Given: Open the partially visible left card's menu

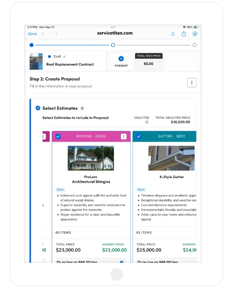Looking at the screenshot, I should pyautogui.click(x=43, y=137).
